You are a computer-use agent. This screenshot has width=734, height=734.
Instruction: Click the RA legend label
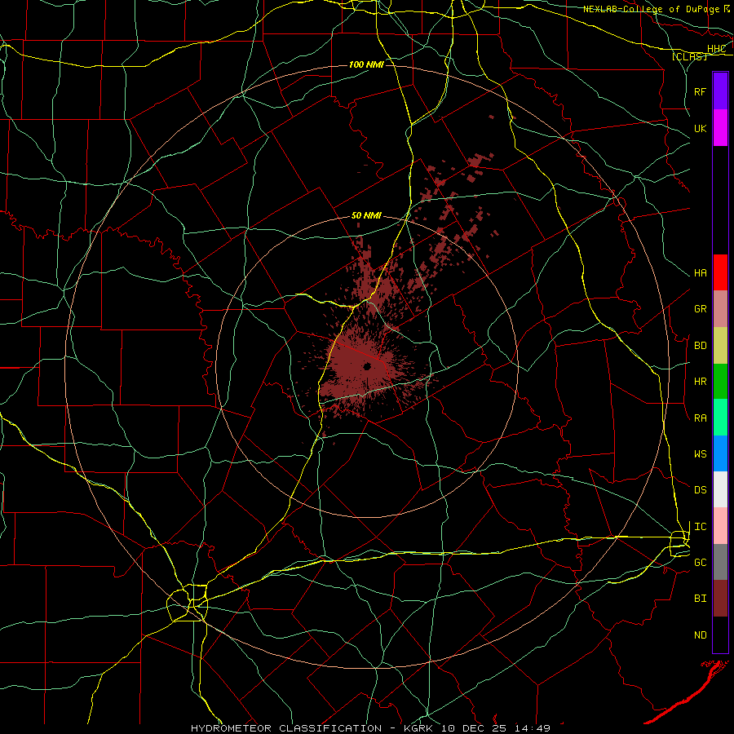pos(700,418)
